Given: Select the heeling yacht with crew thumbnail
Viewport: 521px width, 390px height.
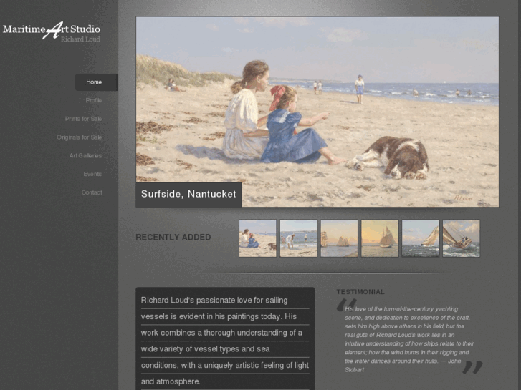Looking at the screenshot, I should point(462,238).
